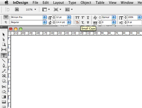Expand the tools panel double arrows
Screen dimensions: 142x108
[x=1, y=27]
